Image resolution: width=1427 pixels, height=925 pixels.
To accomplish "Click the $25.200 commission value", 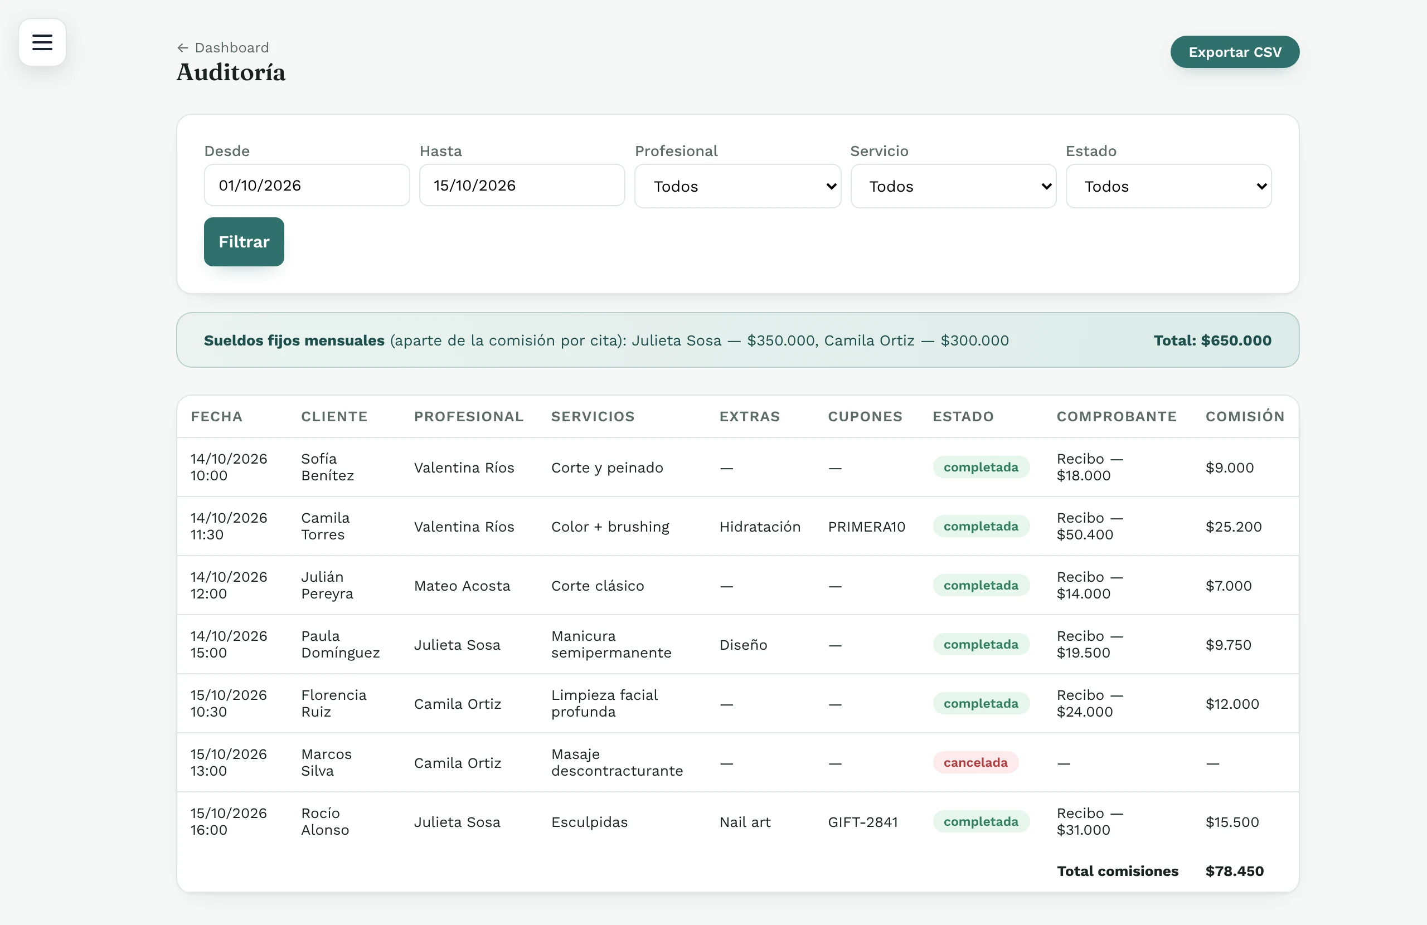I will 1234,527.
